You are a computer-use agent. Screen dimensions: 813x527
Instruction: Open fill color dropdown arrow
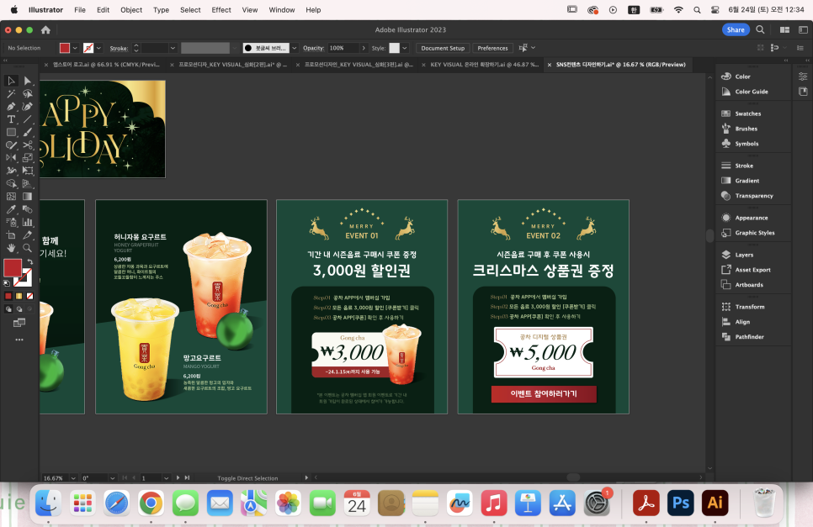(75, 48)
